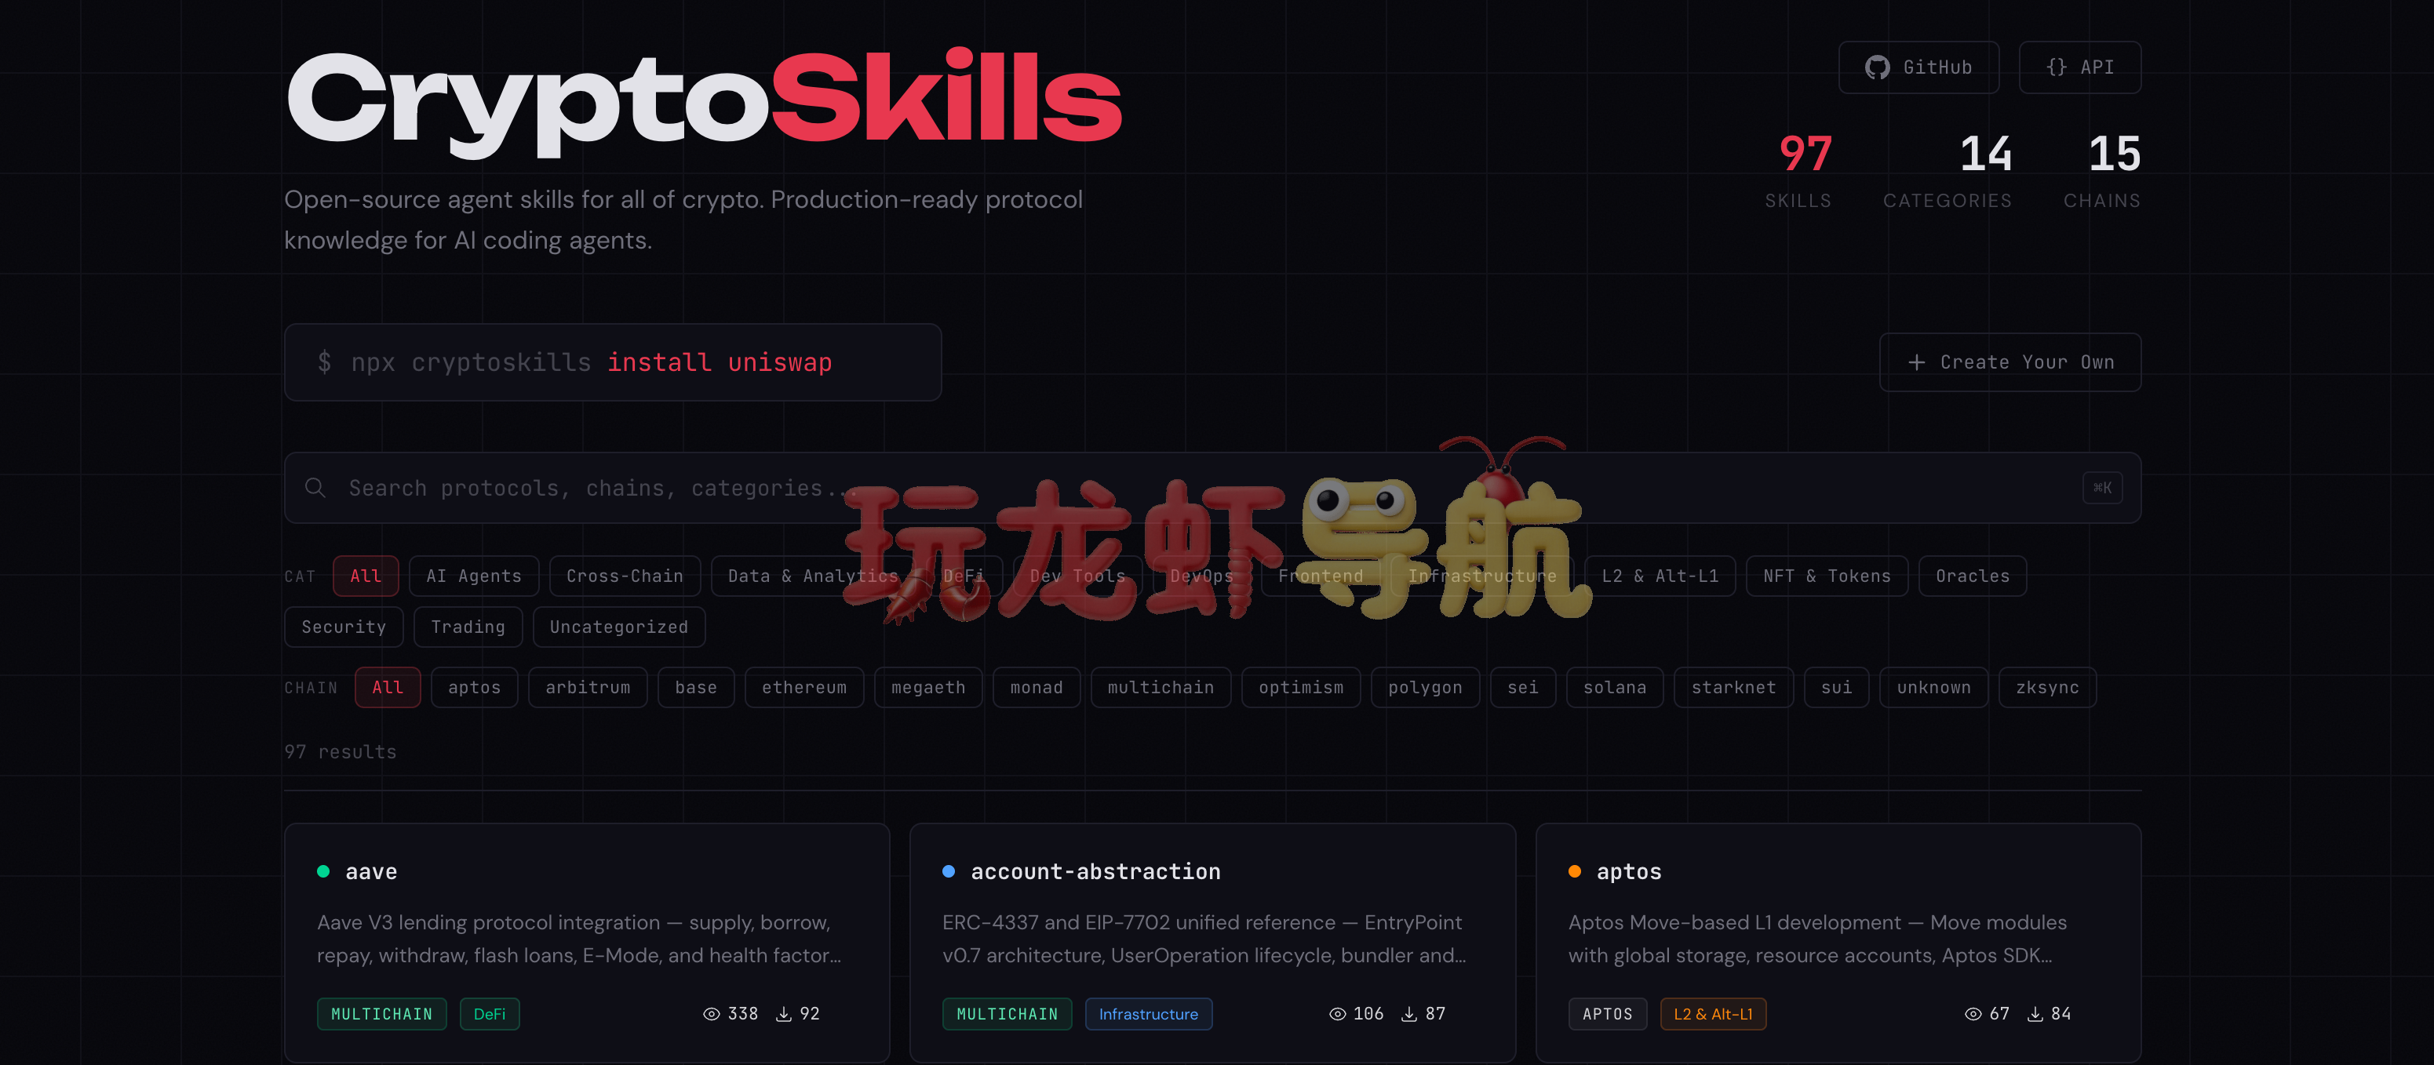This screenshot has height=1065, width=2434.
Task: Filter by sei chain
Action: [x=1522, y=687]
